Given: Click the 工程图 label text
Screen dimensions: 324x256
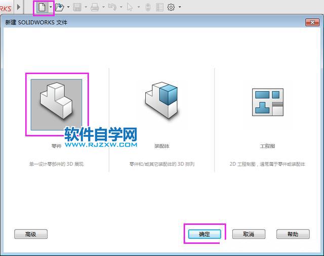Looking at the screenshot, I should click(x=267, y=146).
